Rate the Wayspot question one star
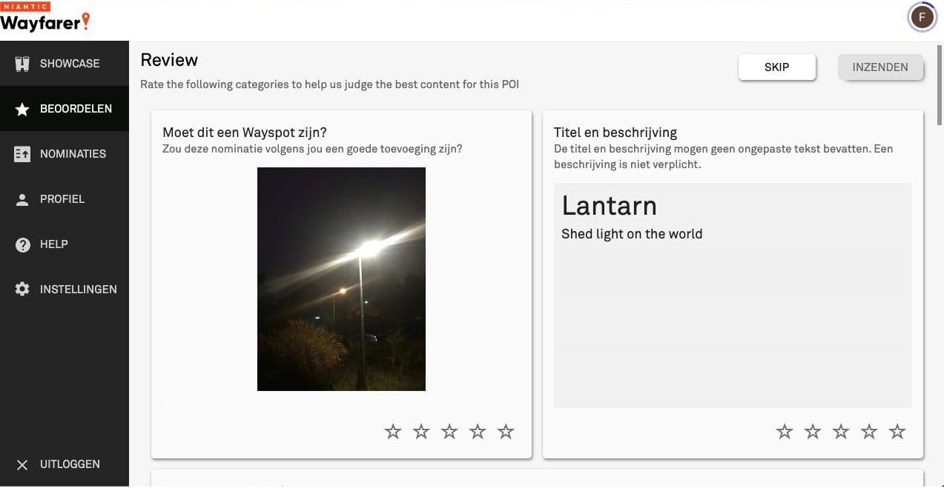The width and height of the screenshot is (944, 488). point(393,432)
